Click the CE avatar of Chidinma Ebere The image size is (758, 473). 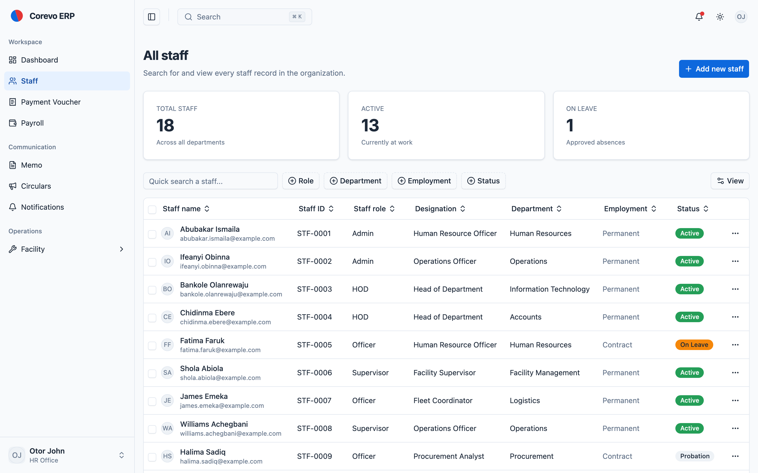tap(168, 317)
